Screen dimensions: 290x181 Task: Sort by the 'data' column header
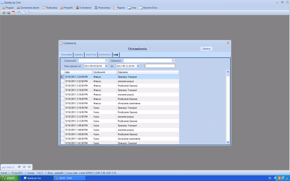(x=78, y=72)
